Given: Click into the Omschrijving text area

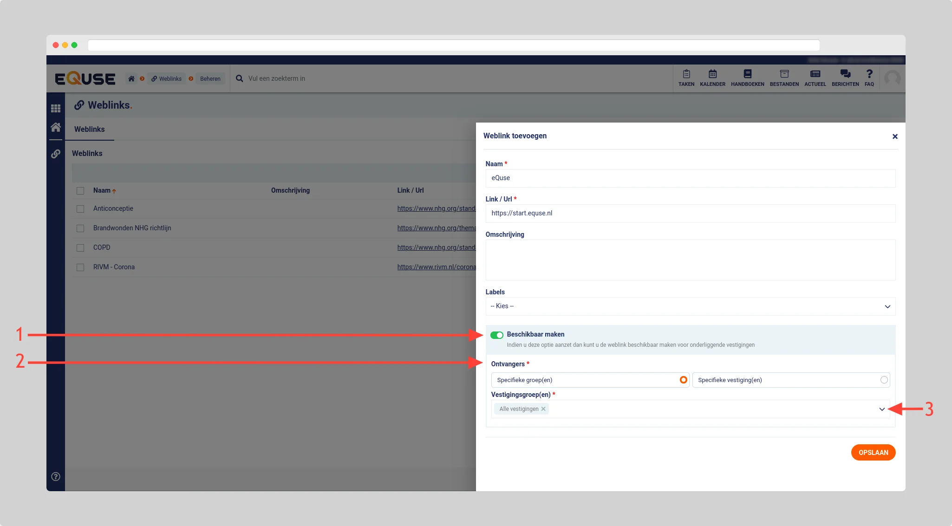Looking at the screenshot, I should pyautogui.click(x=690, y=260).
